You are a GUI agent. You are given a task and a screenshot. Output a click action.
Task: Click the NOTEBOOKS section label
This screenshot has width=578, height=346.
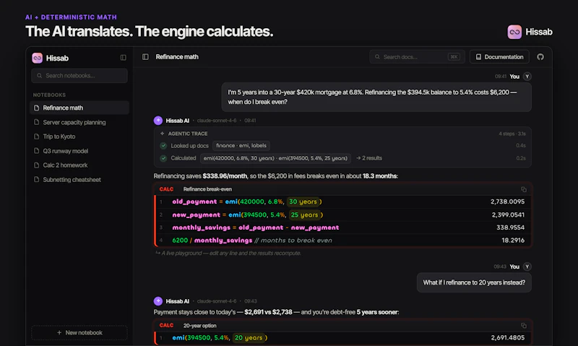pyautogui.click(x=49, y=95)
